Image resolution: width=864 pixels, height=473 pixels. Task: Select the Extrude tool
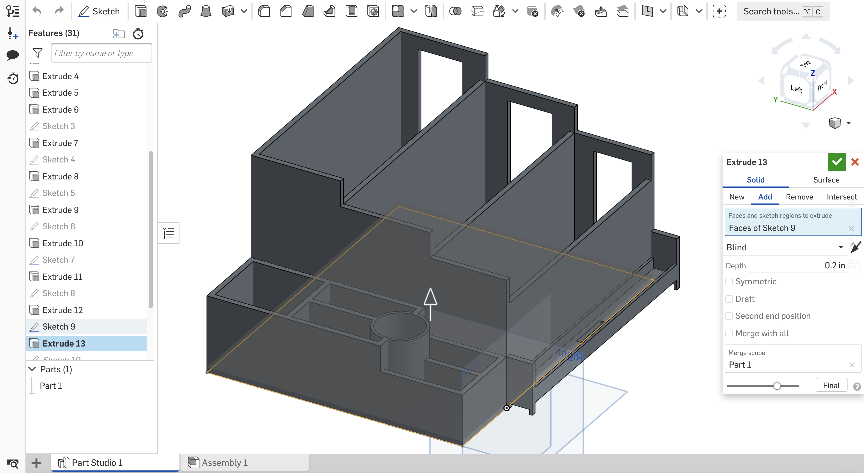point(141,11)
